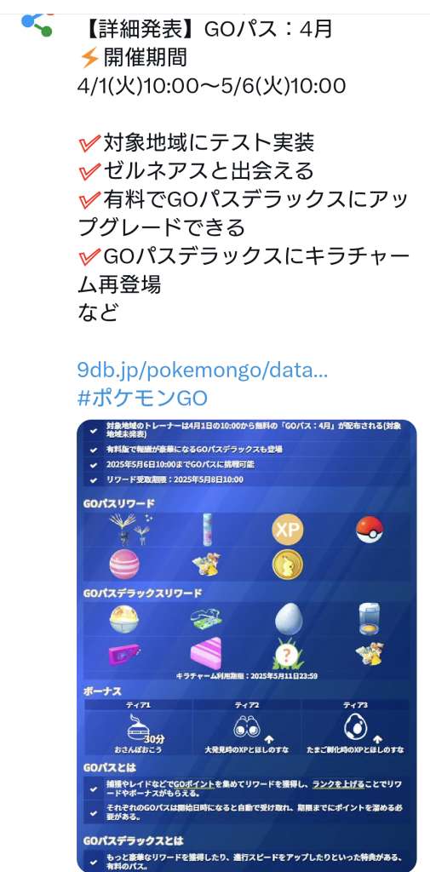Select the egg incubator deluxe reward icon
Screen dimensions: 430x872
click(370, 619)
